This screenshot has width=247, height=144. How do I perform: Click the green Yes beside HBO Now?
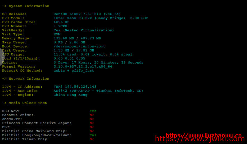pos(93,111)
